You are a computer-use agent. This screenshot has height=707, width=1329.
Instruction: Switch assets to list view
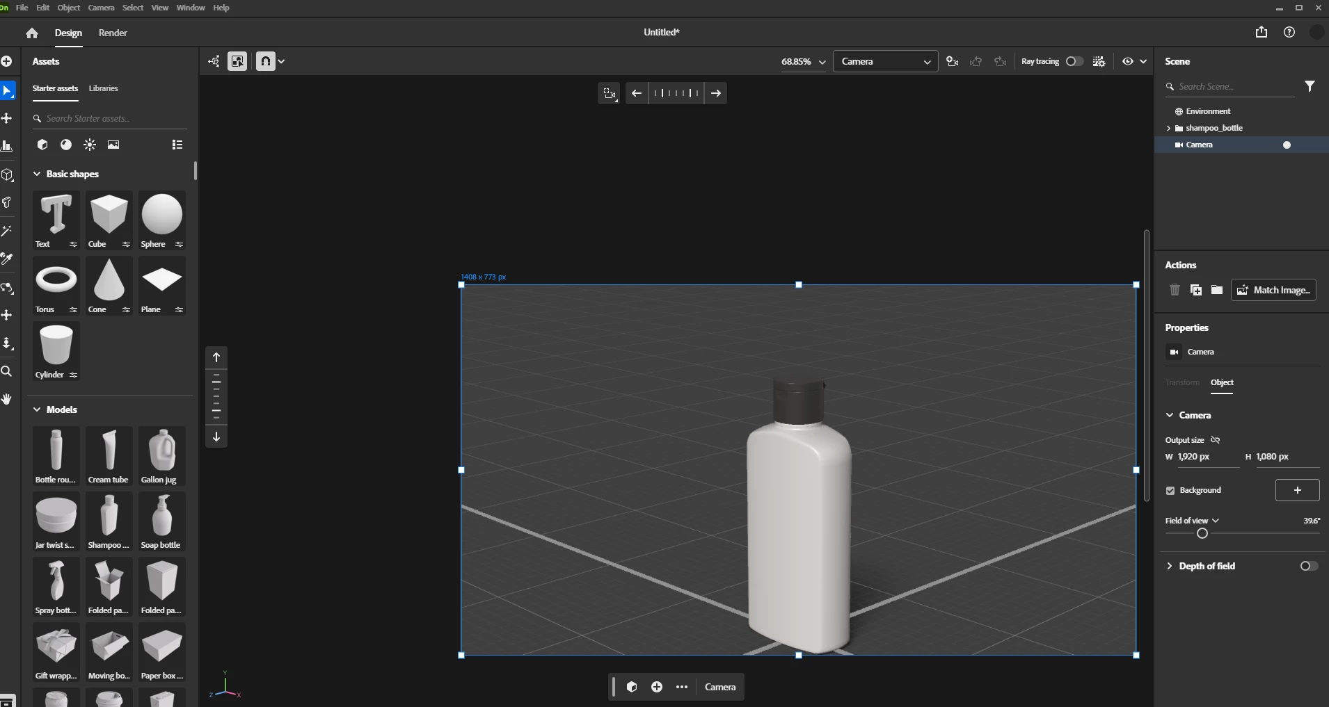[177, 145]
